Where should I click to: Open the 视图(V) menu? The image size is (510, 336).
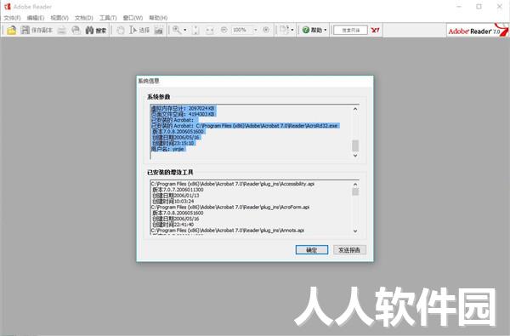[x=59, y=18]
